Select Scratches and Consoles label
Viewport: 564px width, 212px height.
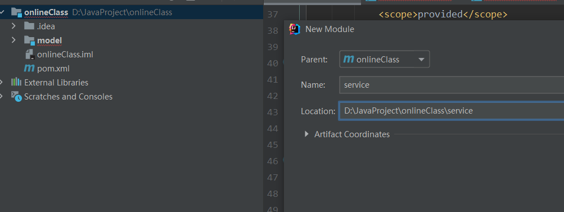click(69, 97)
